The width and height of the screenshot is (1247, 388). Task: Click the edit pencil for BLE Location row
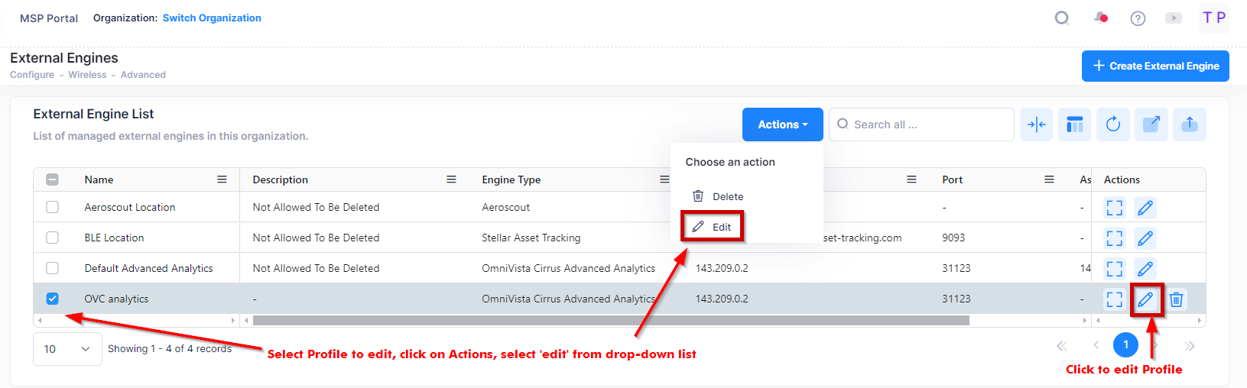1145,238
